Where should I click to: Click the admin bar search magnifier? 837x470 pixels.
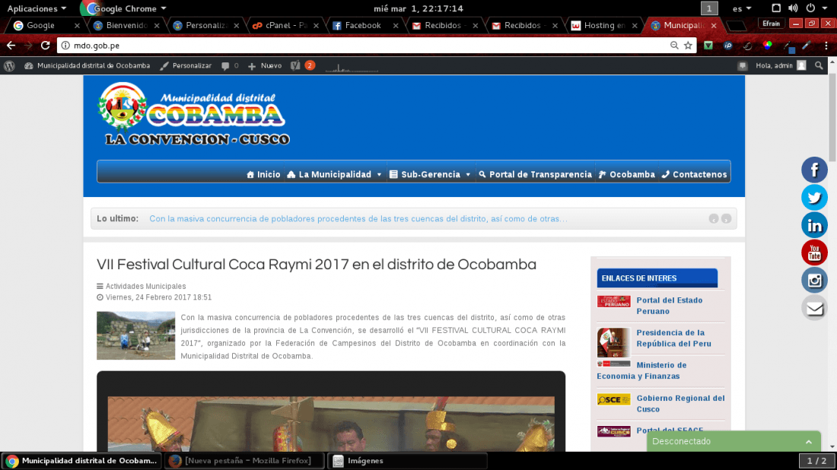tap(819, 65)
